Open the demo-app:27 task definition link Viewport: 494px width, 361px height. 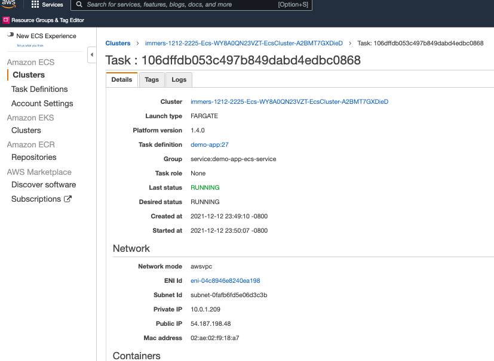click(x=210, y=145)
